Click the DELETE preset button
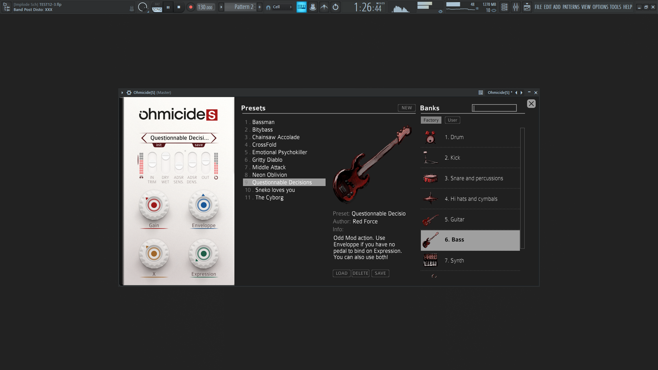Image resolution: width=658 pixels, height=370 pixels. [361, 273]
